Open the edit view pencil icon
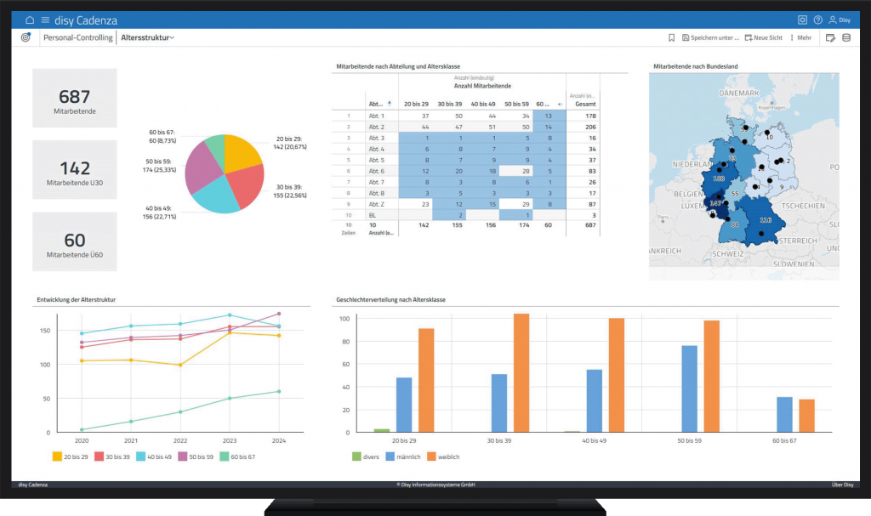The image size is (871, 516). click(x=830, y=37)
